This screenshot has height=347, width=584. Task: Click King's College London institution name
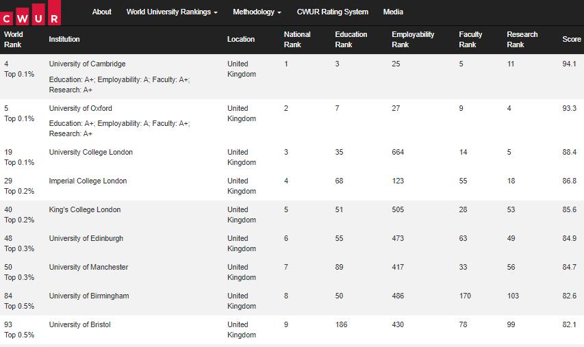(84, 209)
